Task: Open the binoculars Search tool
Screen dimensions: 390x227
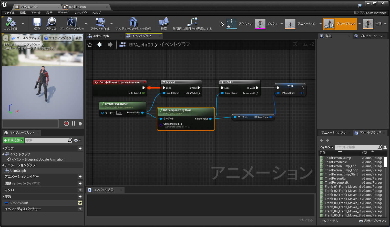Action: [x=164, y=22]
